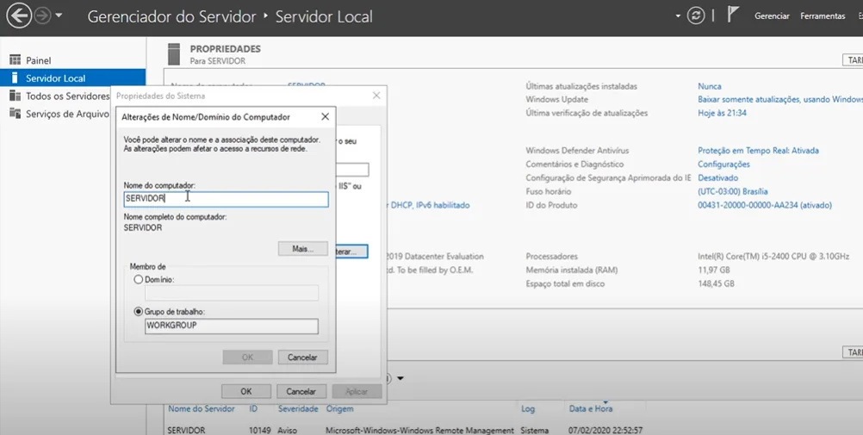
Task: Click the WORKGROUP text field
Action: point(232,326)
